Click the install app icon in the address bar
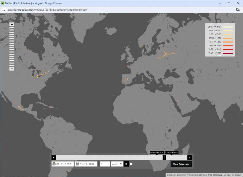The image size is (243, 177). point(238,10)
